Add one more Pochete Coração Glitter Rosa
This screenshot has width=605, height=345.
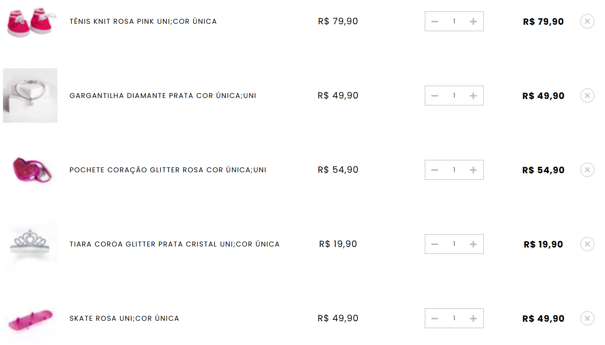click(x=473, y=170)
